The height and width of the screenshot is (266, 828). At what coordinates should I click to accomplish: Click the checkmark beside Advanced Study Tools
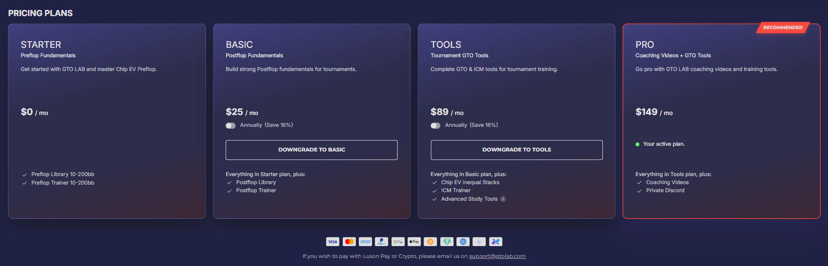(435, 199)
